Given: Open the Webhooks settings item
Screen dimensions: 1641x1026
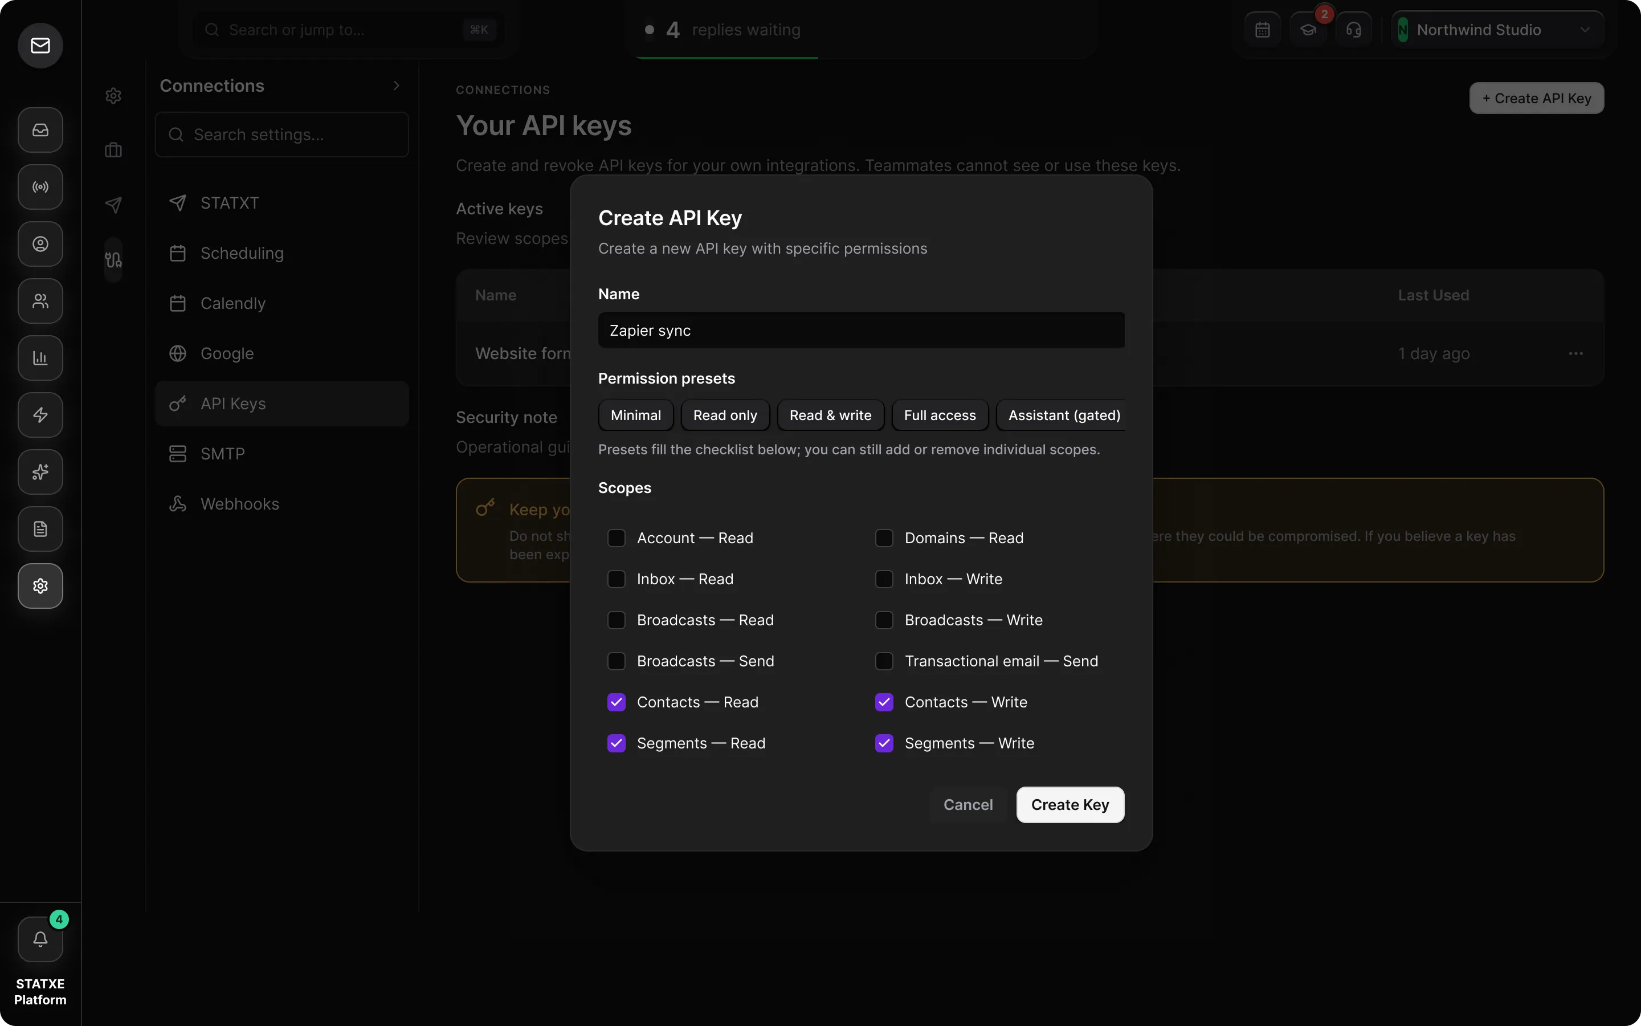Looking at the screenshot, I should click(281, 504).
